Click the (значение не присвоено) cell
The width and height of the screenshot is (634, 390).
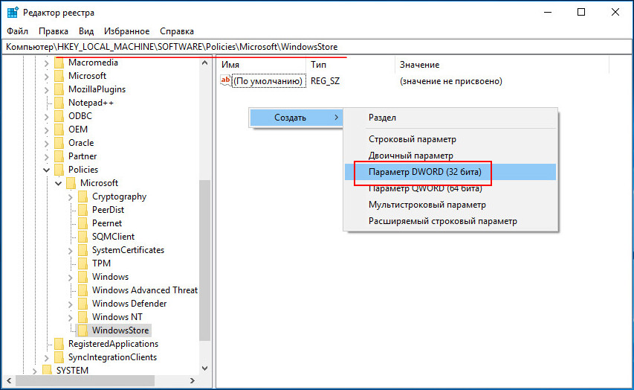pyautogui.click(x=451, y=81)
